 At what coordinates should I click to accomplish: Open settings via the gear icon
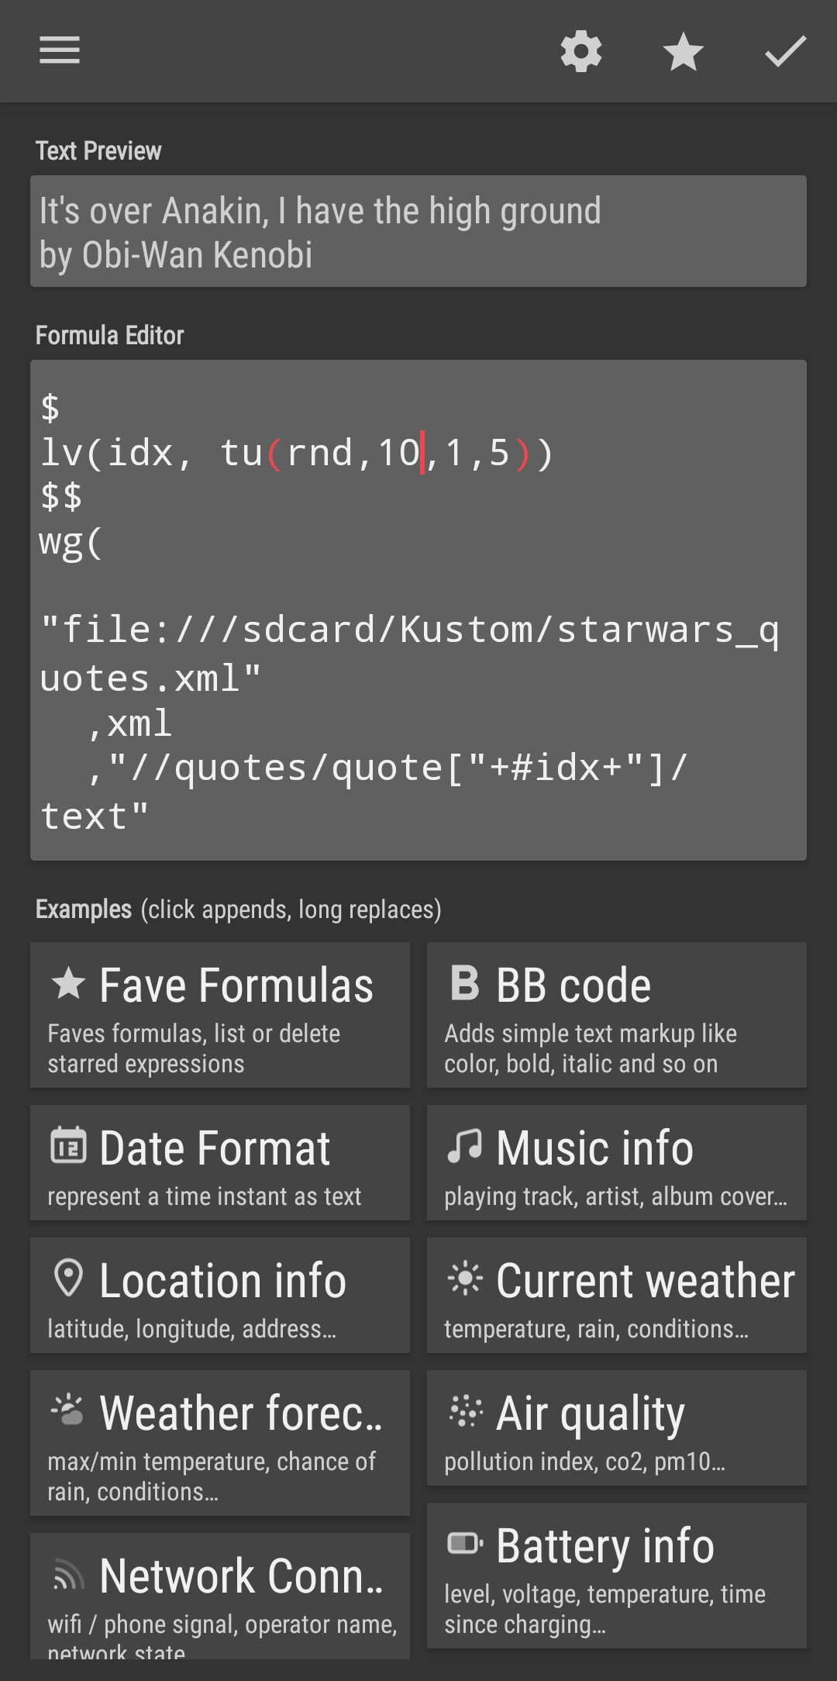[x=581, y=52]
